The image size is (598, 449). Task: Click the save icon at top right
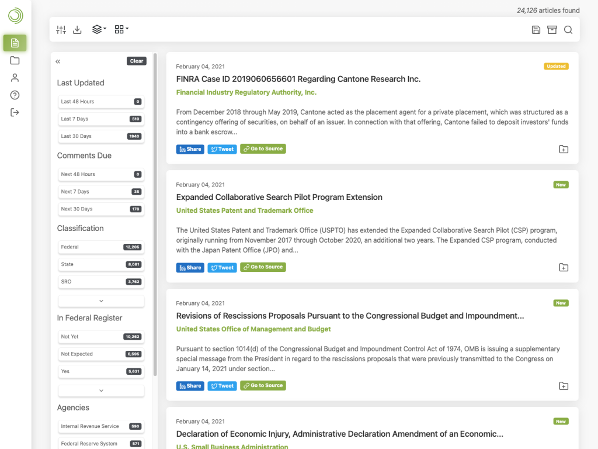tap(536, 29)
